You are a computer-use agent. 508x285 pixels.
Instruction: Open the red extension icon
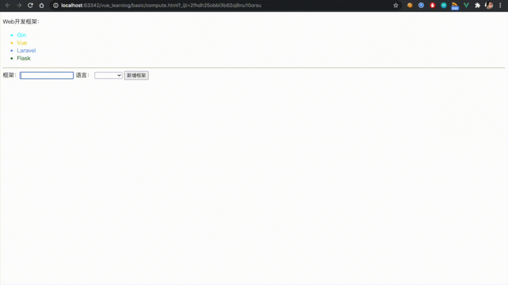(x=433, y=5)
